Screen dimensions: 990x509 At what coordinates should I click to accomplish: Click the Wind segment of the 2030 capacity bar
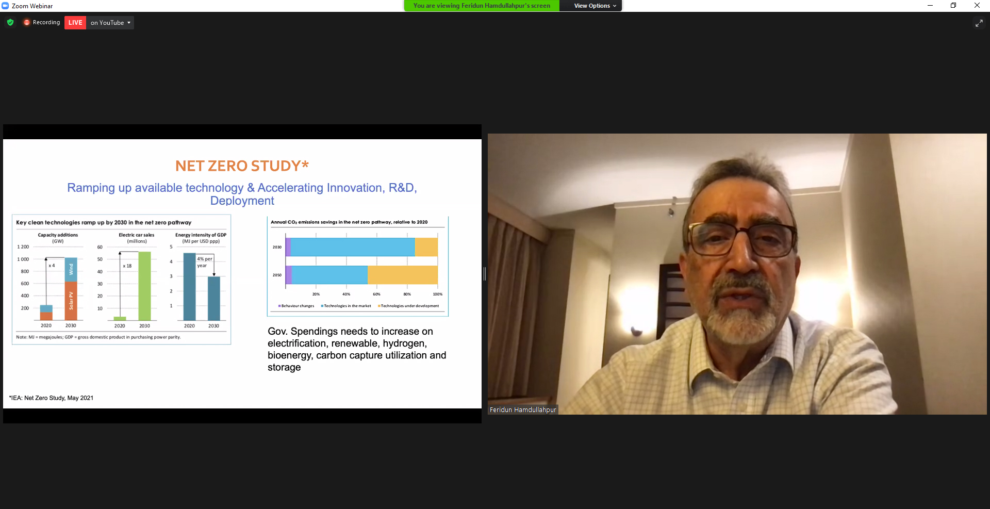point(71,269)
